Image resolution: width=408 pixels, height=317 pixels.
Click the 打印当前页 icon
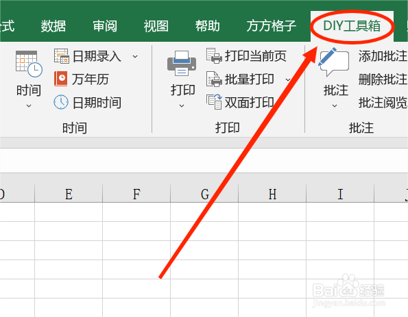tap(214, 55)
